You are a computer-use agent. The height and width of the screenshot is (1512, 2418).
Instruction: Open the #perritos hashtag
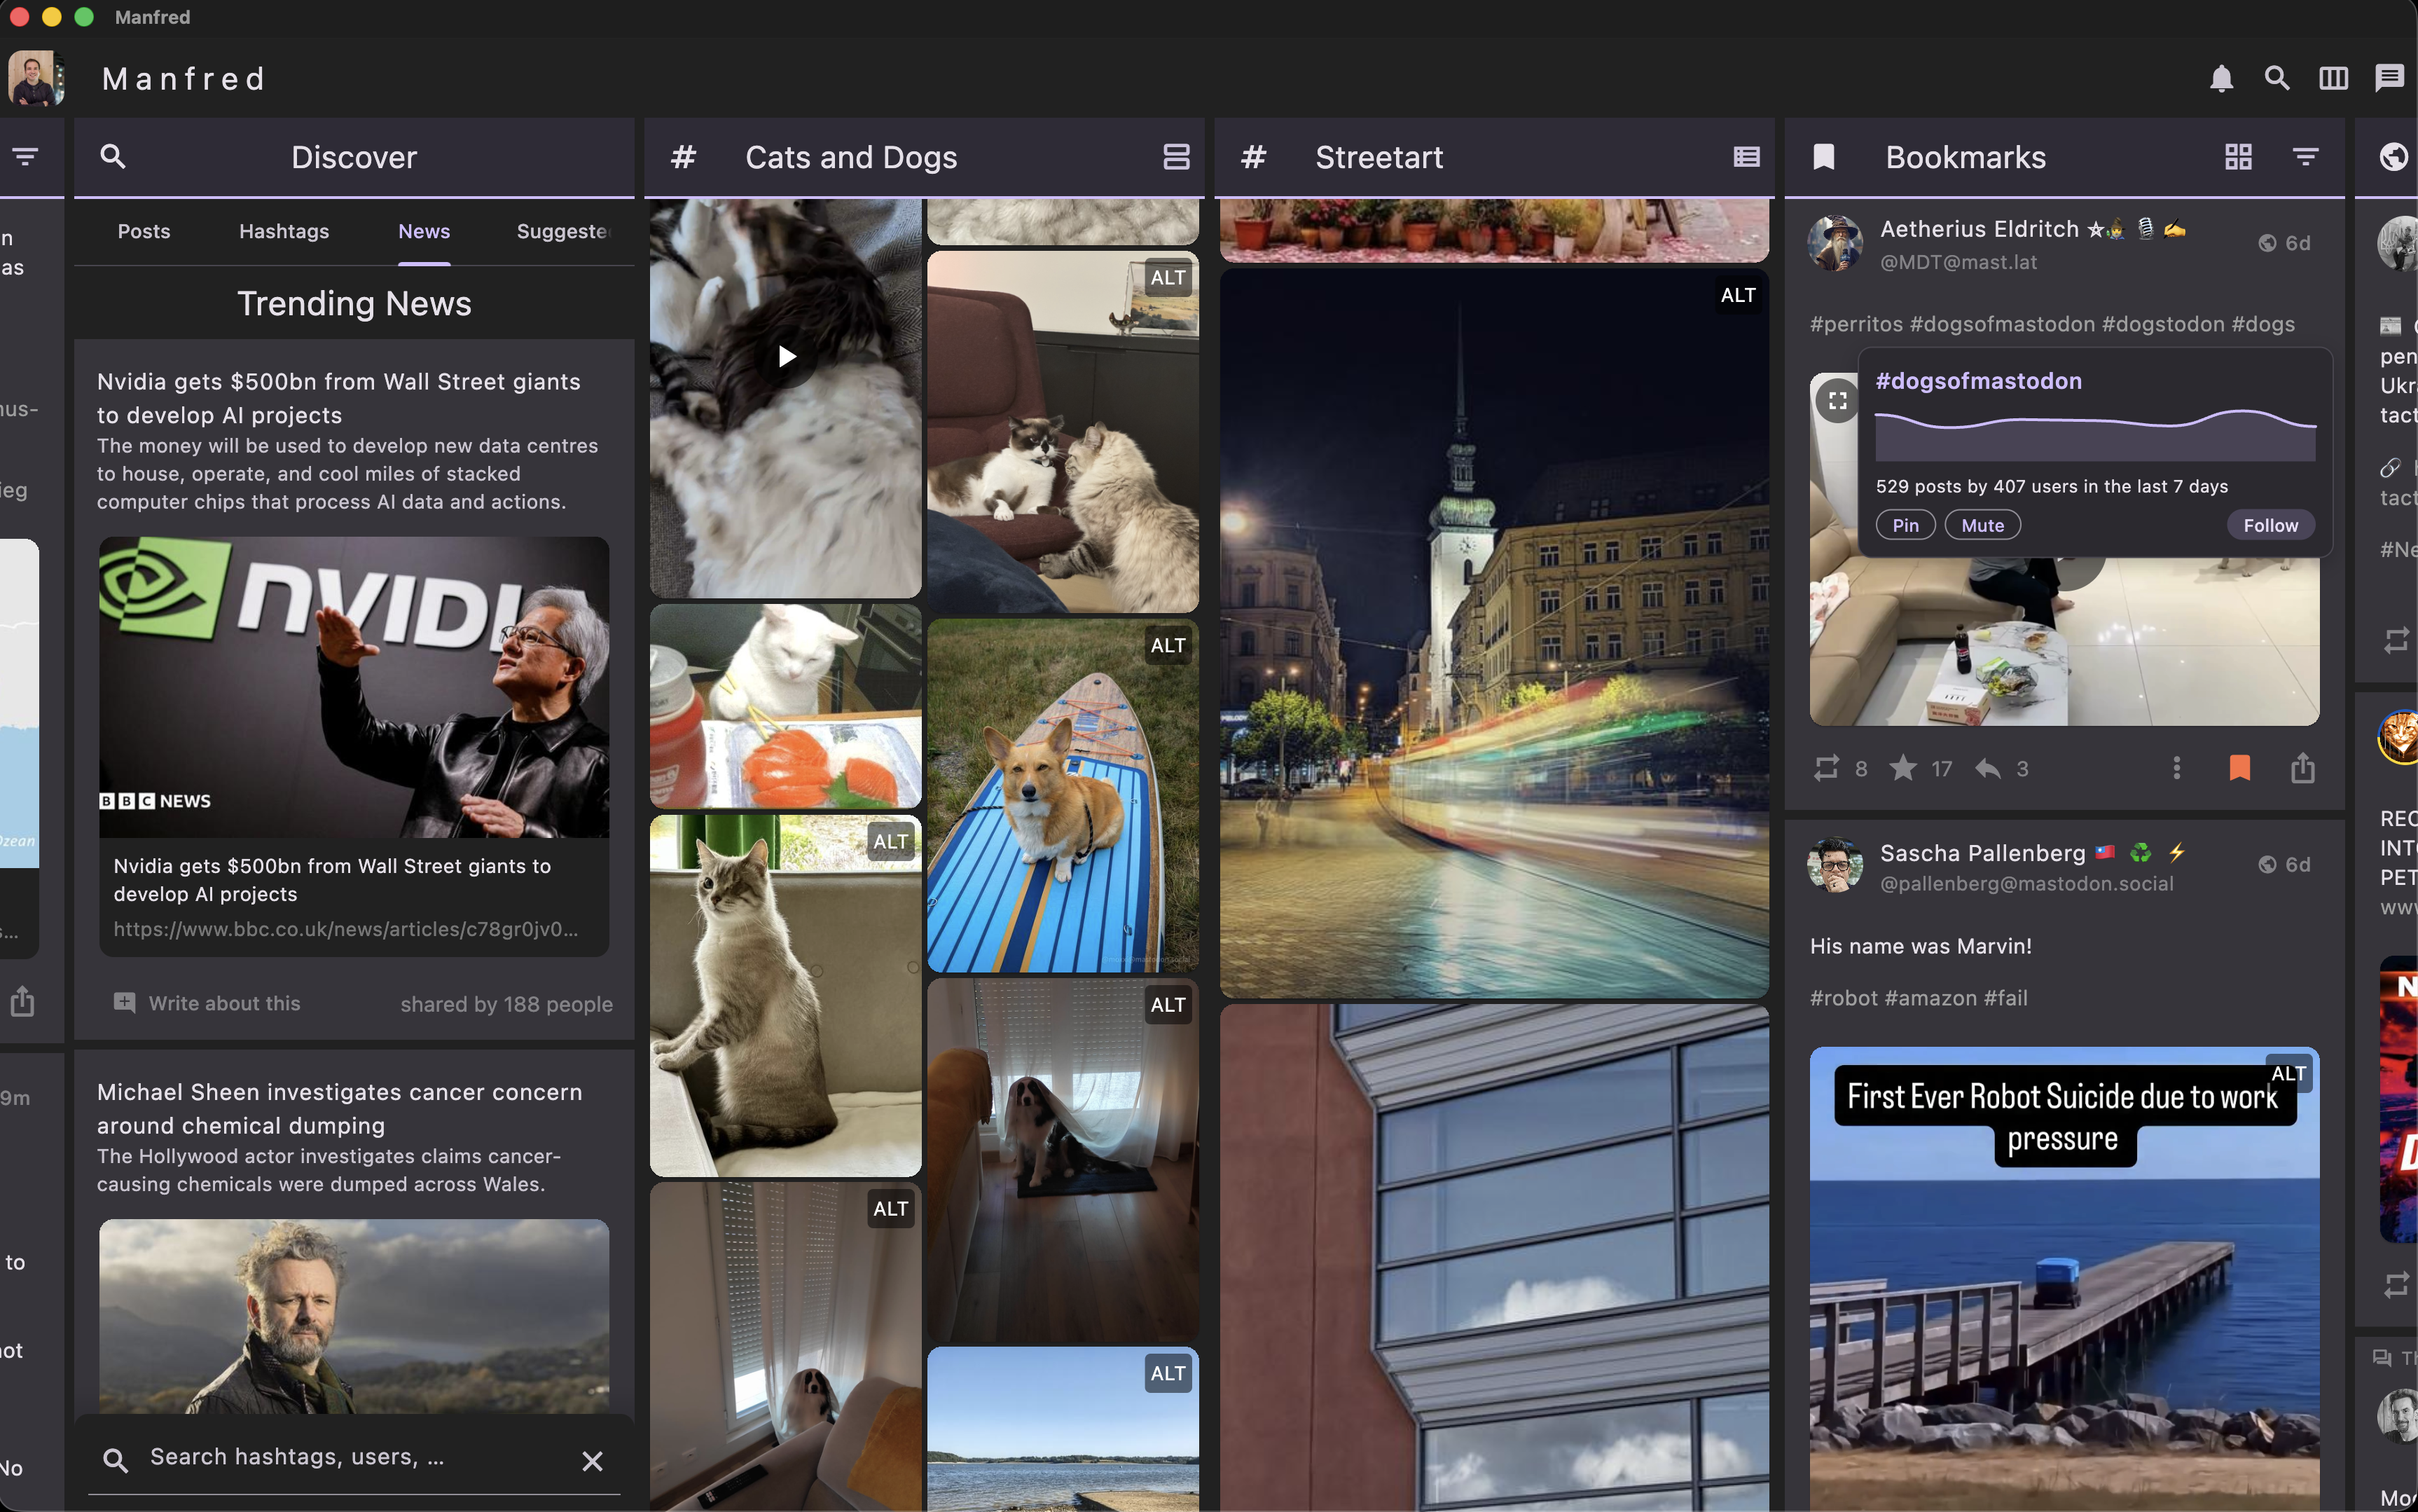click(1856, 324)
